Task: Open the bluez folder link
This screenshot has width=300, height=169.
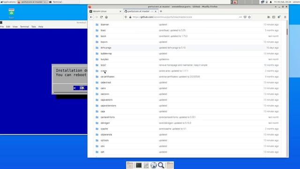Action: 103,30
